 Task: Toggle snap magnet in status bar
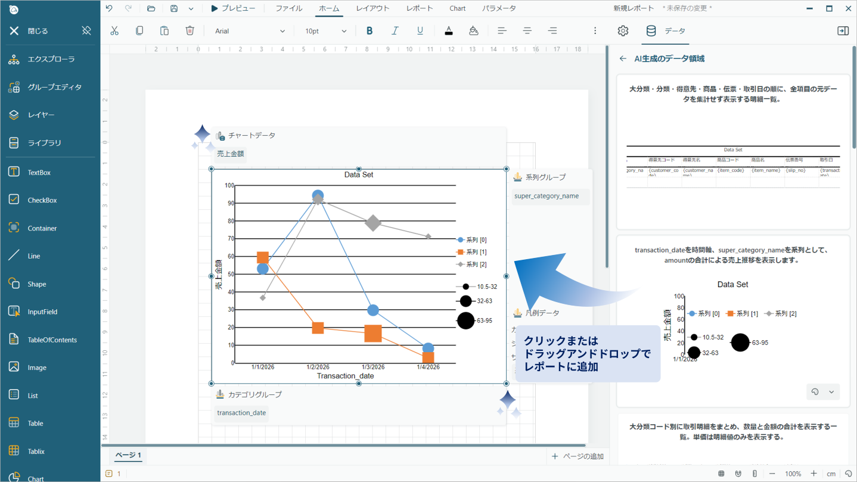[738, 474]
